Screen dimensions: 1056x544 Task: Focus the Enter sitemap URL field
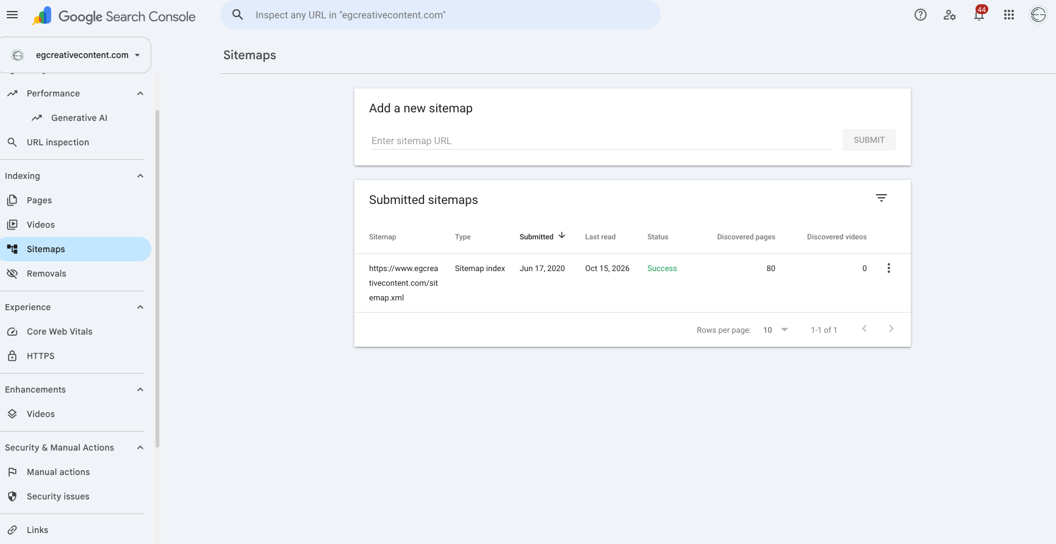[x=602, y=140]
